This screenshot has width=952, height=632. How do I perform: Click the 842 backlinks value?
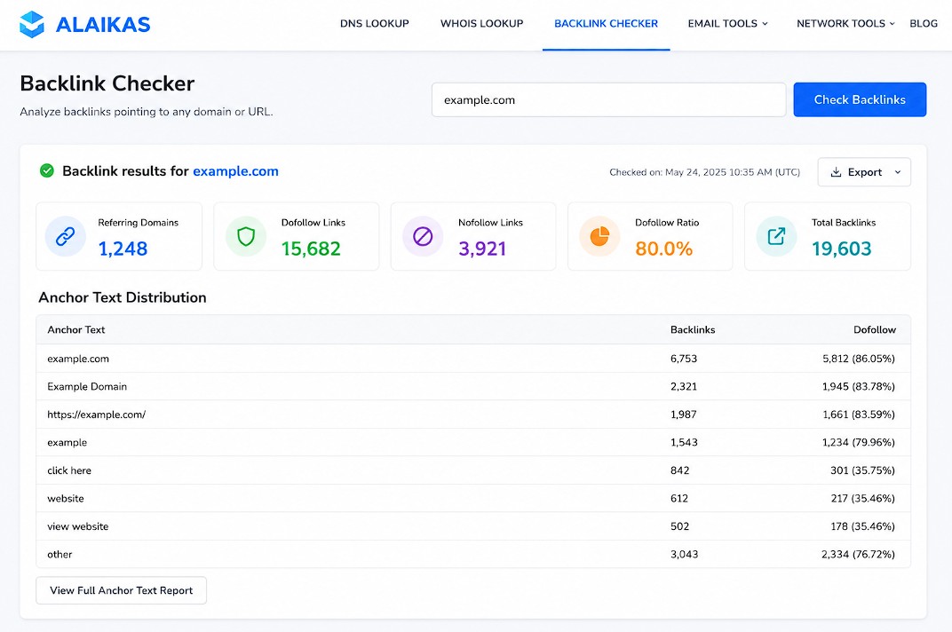point(680,470)
